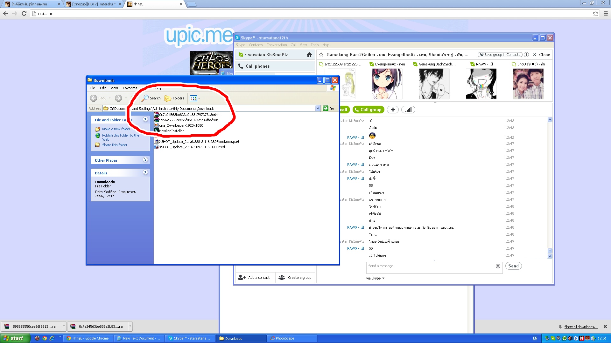The height and width of the screenshot is (343, 611).
Task: Open the emoticon picker in message box
Action: coord(498,266)
